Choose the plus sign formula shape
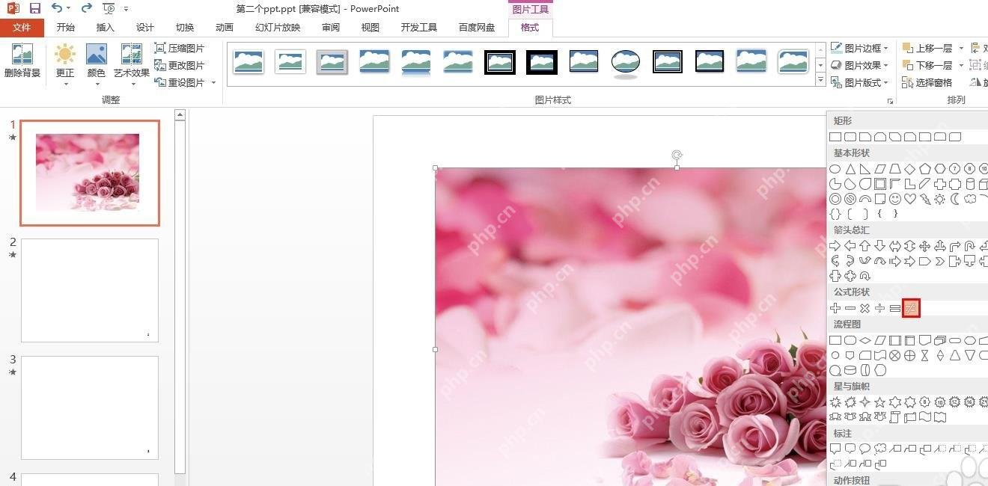This screenshot has height=486, width=988. pos(835,308)
